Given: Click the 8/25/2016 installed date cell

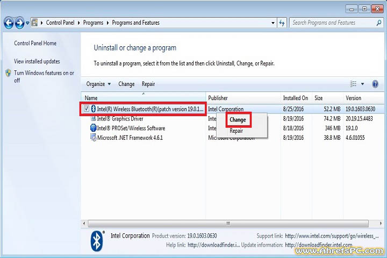Looking at the screenshot, I should tap(293, 109).
